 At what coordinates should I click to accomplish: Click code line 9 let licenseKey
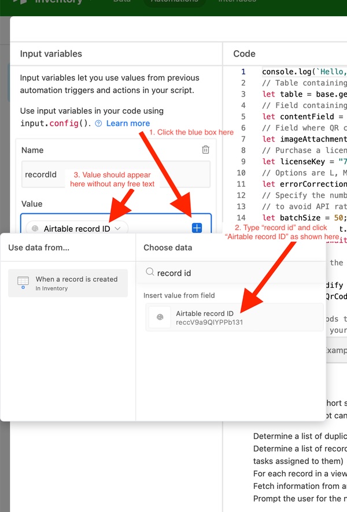[304, 162]
